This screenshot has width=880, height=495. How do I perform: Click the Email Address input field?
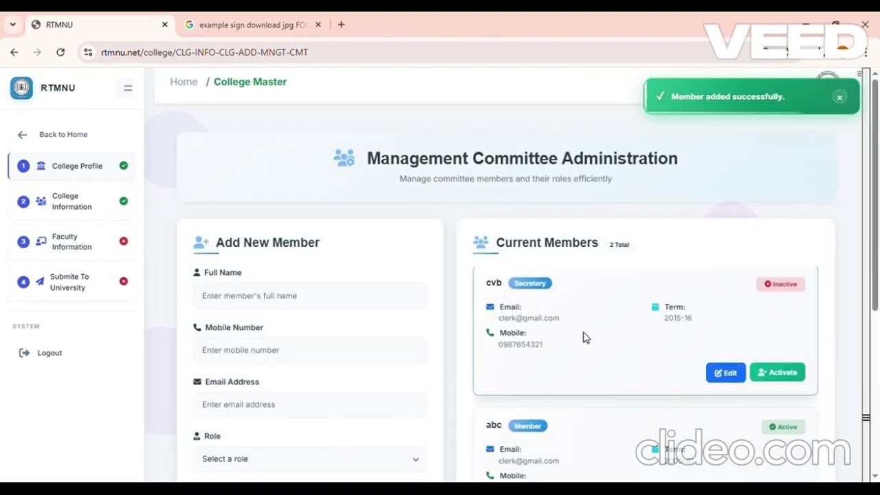(310, 404)
